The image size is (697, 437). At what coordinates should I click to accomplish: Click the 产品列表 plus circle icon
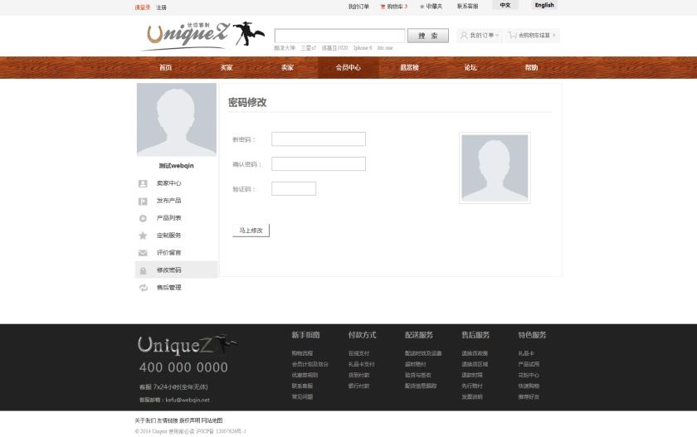[143, 219]
